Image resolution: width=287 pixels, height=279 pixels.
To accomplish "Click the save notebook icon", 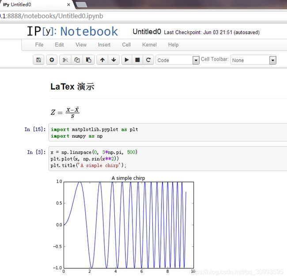I will [x=38, y=60].
